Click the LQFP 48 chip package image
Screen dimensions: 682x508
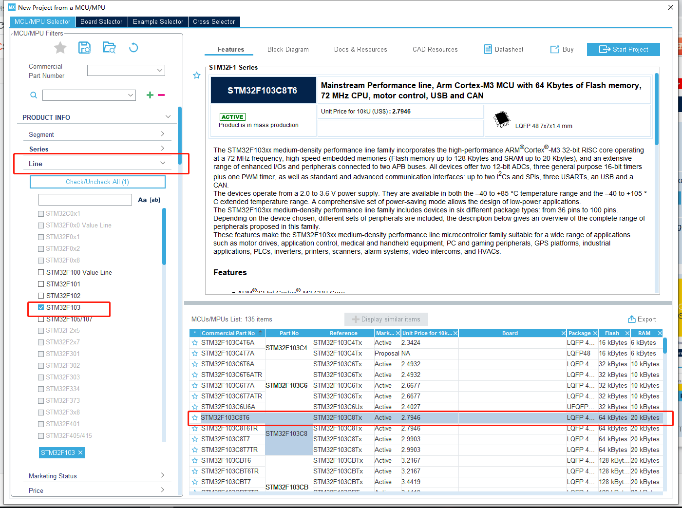pyautogui.click(x=501, y=119)
